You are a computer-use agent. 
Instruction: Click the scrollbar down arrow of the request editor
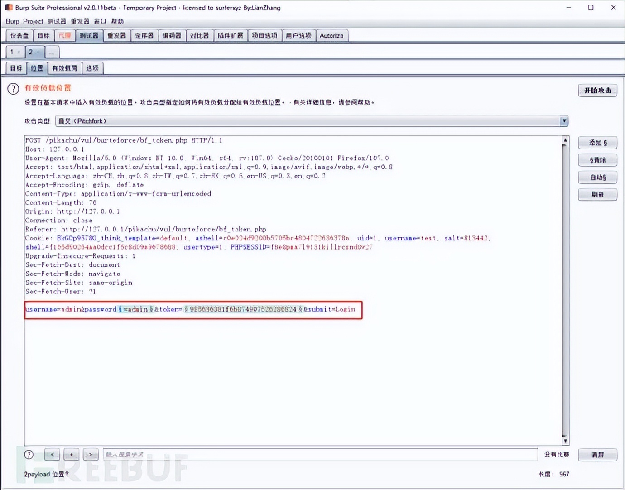565,440
